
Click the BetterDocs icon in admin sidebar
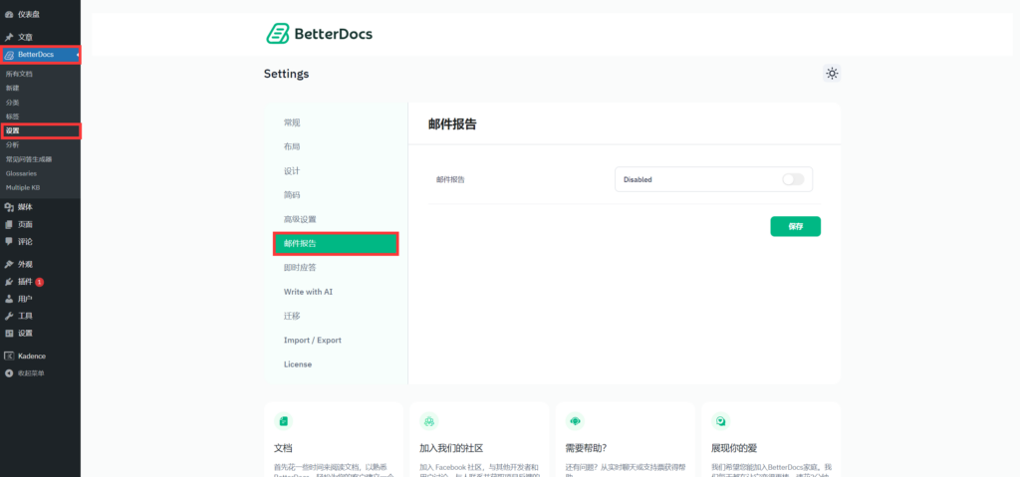(9, 55)
